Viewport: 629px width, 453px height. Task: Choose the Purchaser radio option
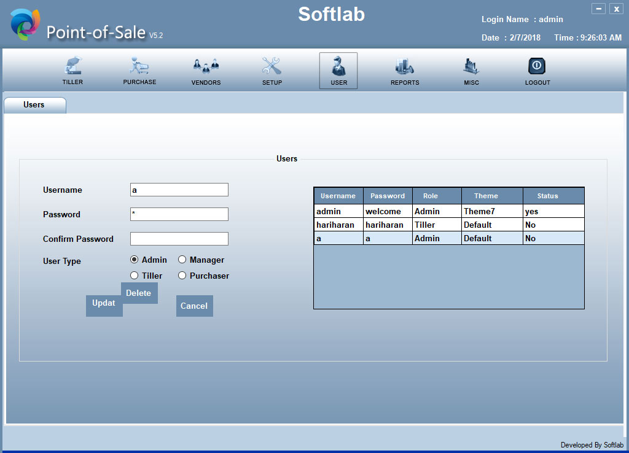pyautogui.click(x=182, y=276)
